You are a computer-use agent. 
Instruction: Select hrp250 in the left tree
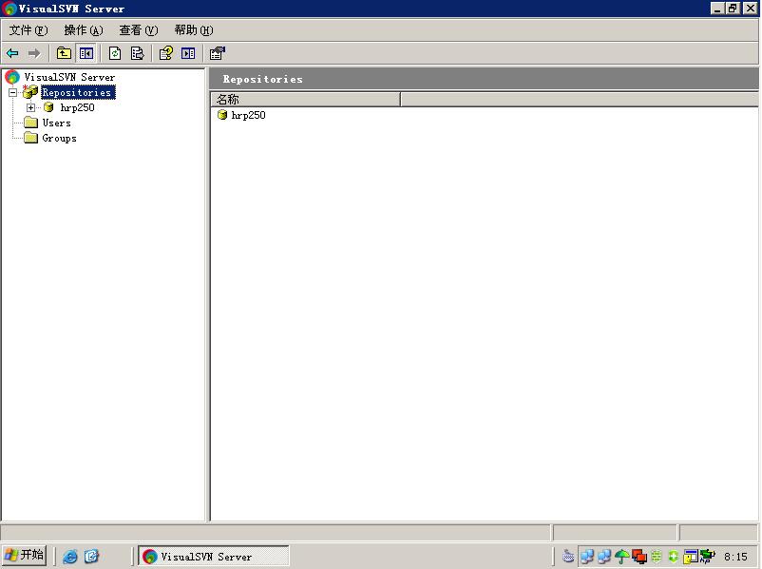coord(77,107)
